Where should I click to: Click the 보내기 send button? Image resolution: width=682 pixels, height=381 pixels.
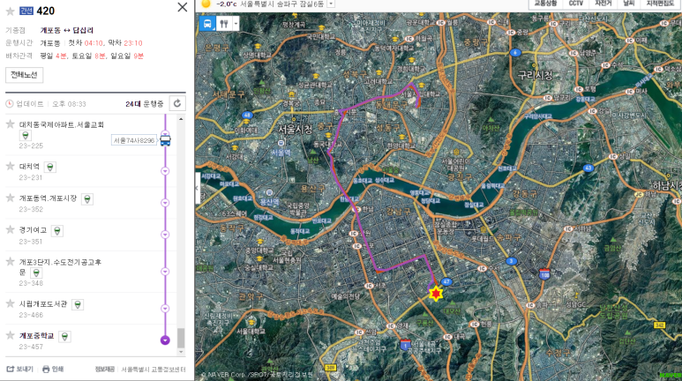19,369
